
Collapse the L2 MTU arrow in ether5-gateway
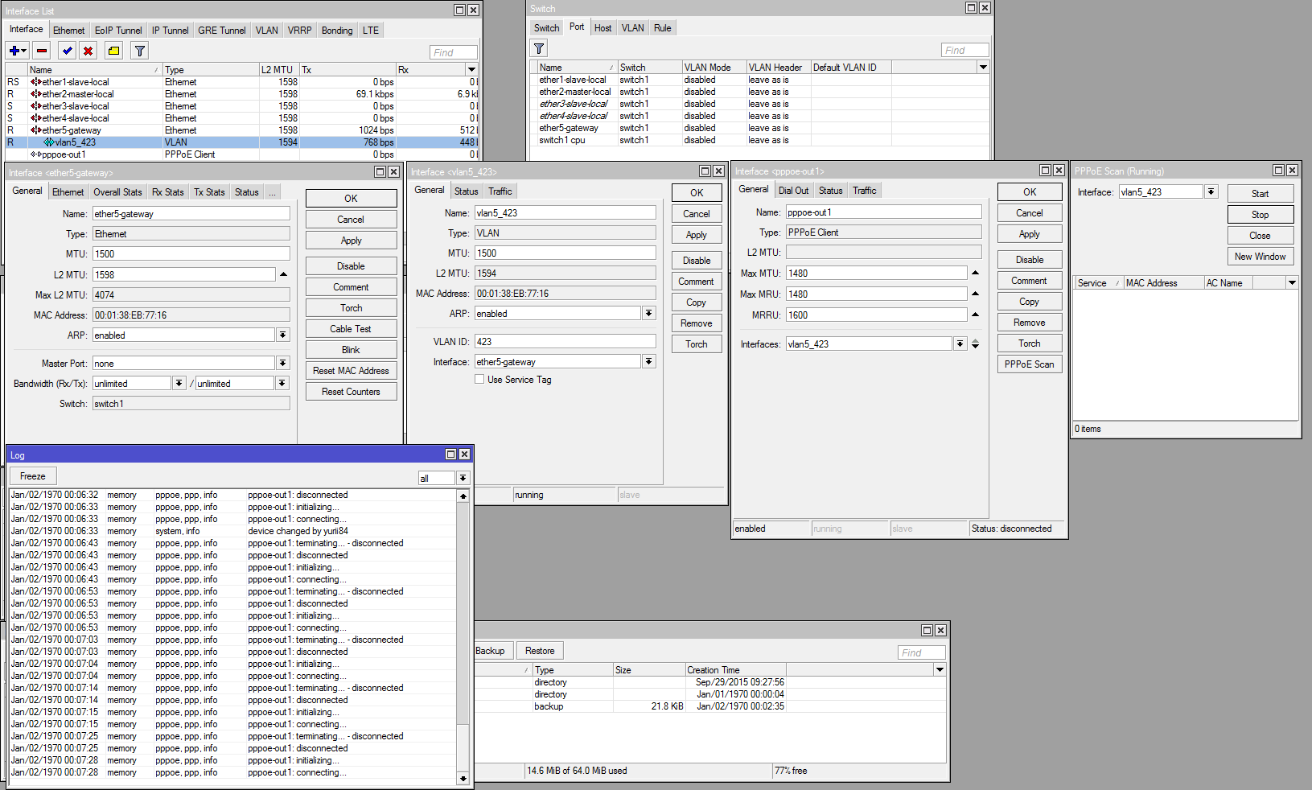pyautogui.click(x=283, y=274)
